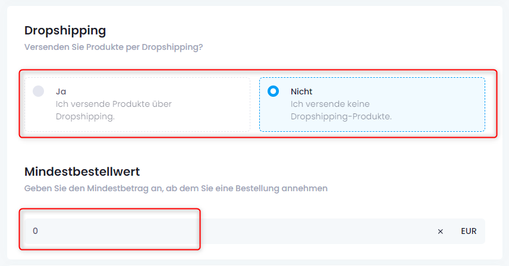Choose 'Ich versende keine Dropshipping-Produkte.' description

(341, 110)
